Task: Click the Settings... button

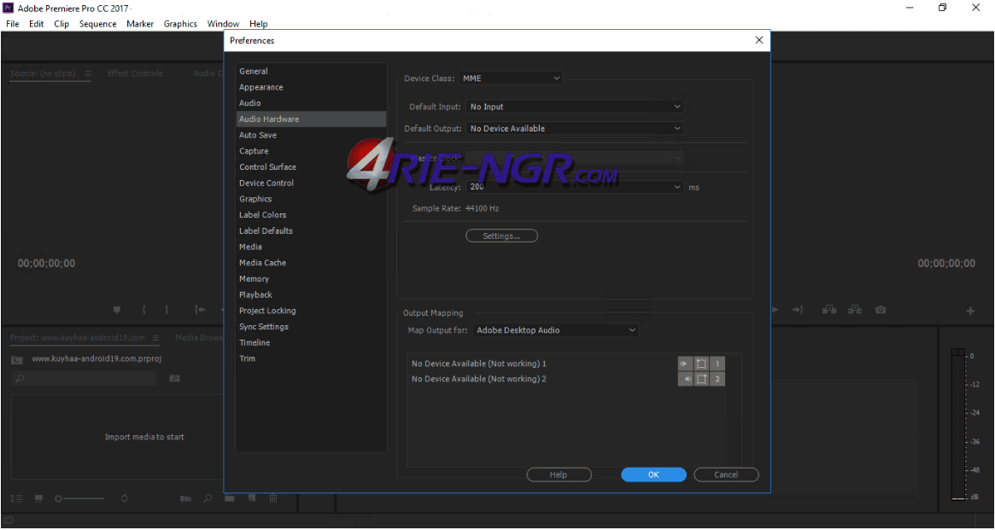Action: pos(501,236)
